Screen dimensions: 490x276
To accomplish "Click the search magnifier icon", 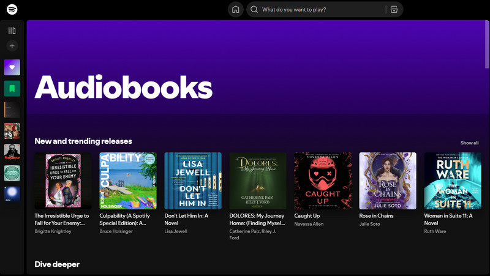I will point(254,9).
